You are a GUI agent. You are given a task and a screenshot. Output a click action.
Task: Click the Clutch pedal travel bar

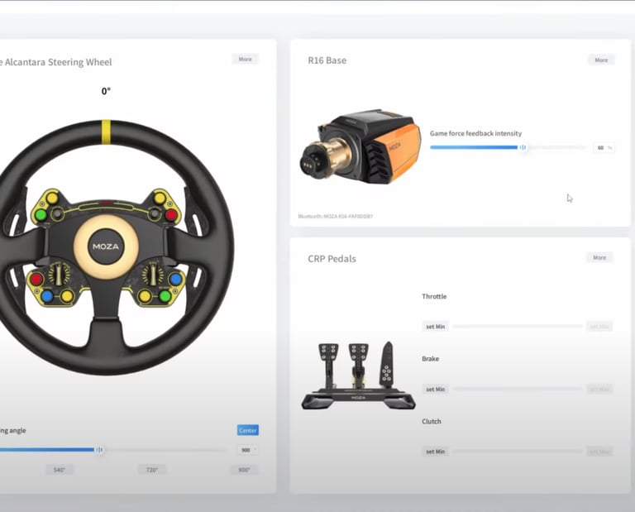(x=518, y=452)
